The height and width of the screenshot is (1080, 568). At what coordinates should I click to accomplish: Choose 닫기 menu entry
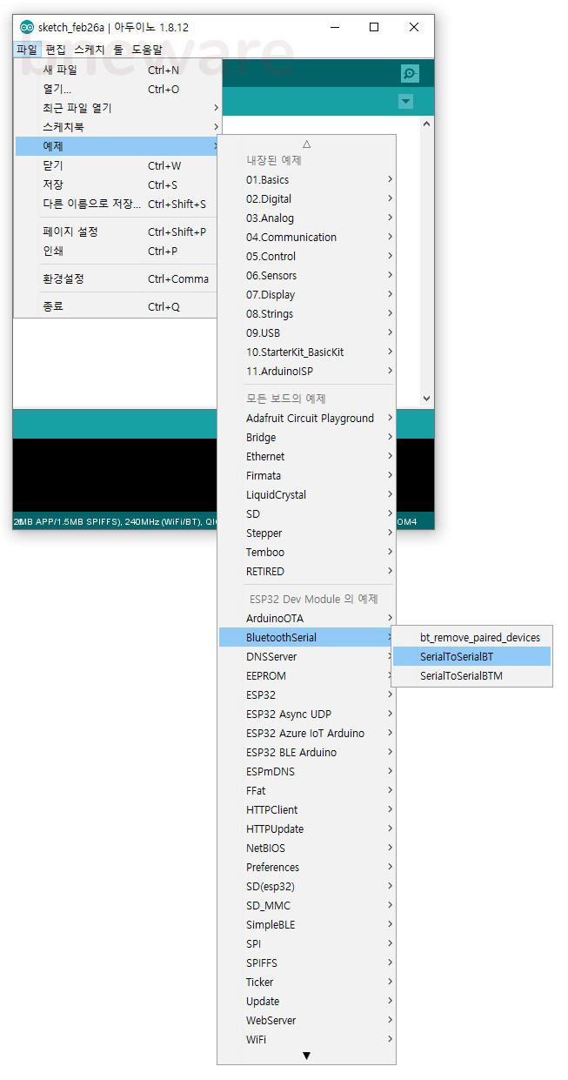click(117, 165)
